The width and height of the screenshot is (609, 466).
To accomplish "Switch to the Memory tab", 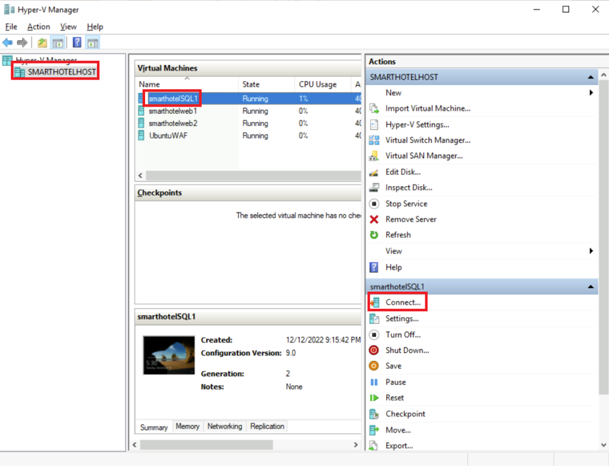I will 187,426.
